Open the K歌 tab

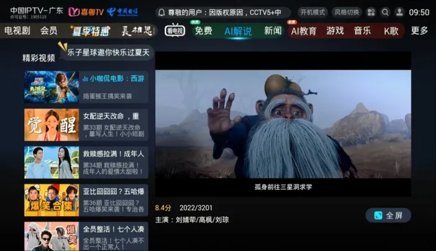391,31
